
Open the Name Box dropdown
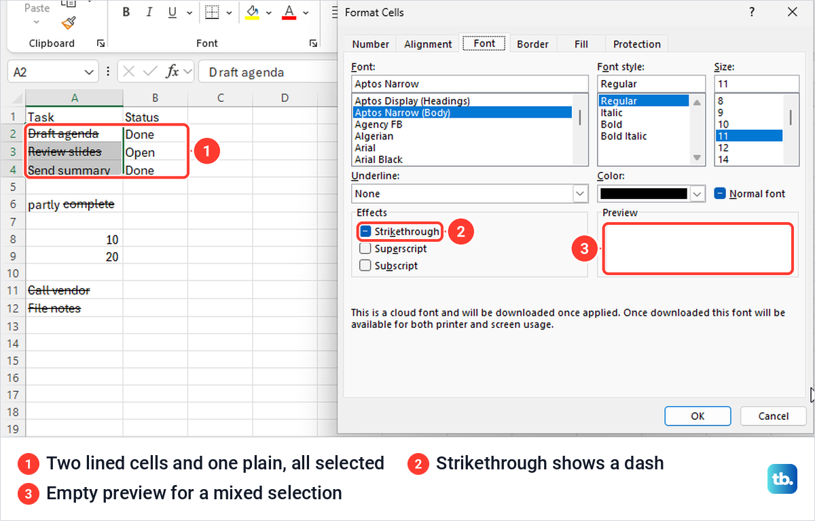tap(90, 72)
